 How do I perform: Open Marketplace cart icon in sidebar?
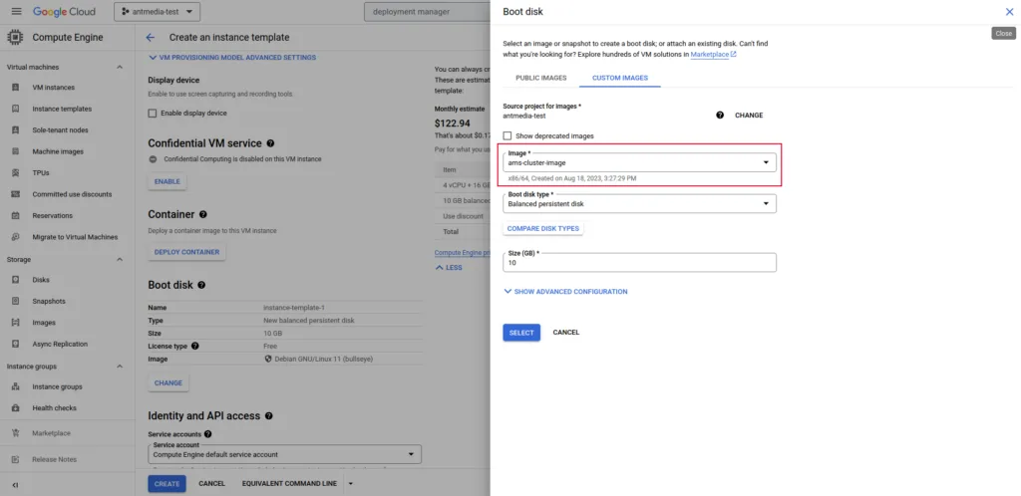[16, 433]
